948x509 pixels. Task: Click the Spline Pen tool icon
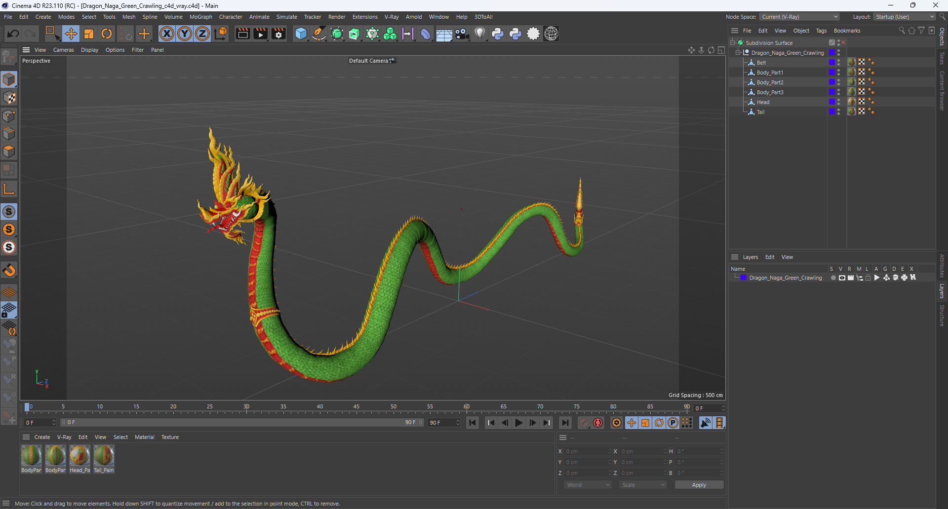click(319, 34)
